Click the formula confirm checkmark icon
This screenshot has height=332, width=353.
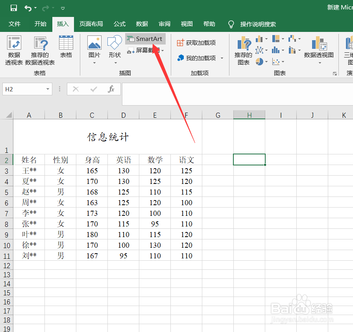pos(93,89)
